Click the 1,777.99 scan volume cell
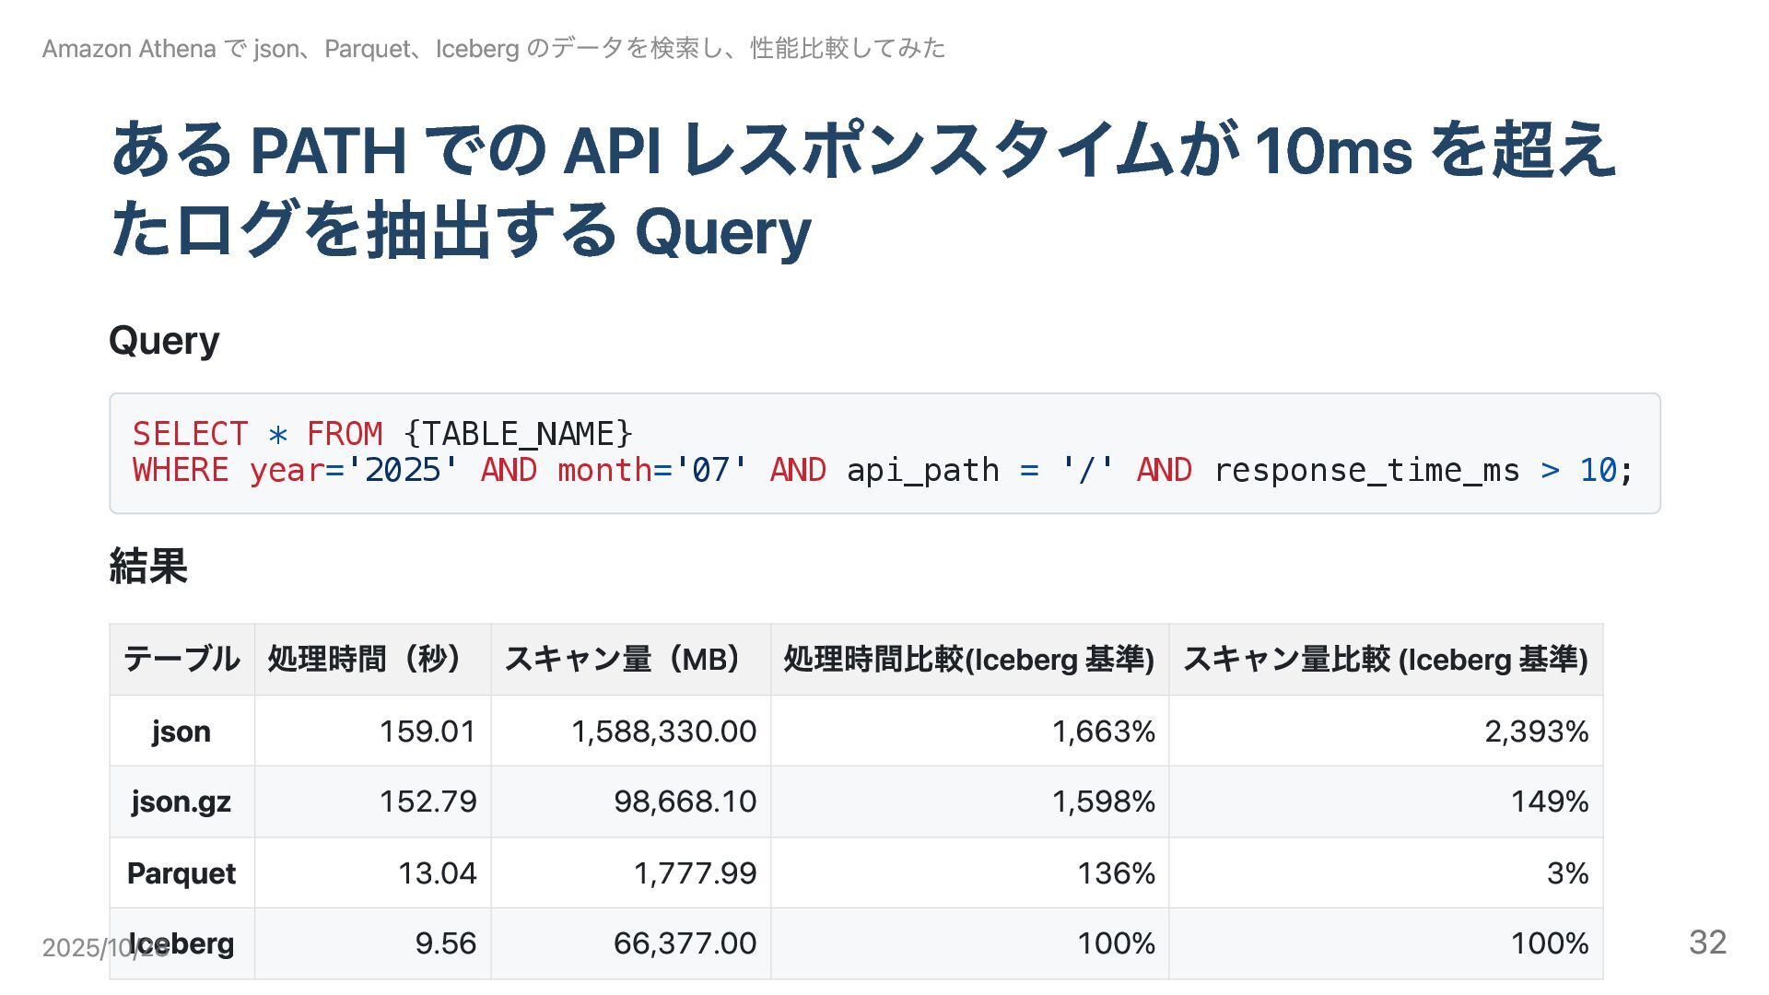Viewport: 1769px width, 995px height. 695,873
